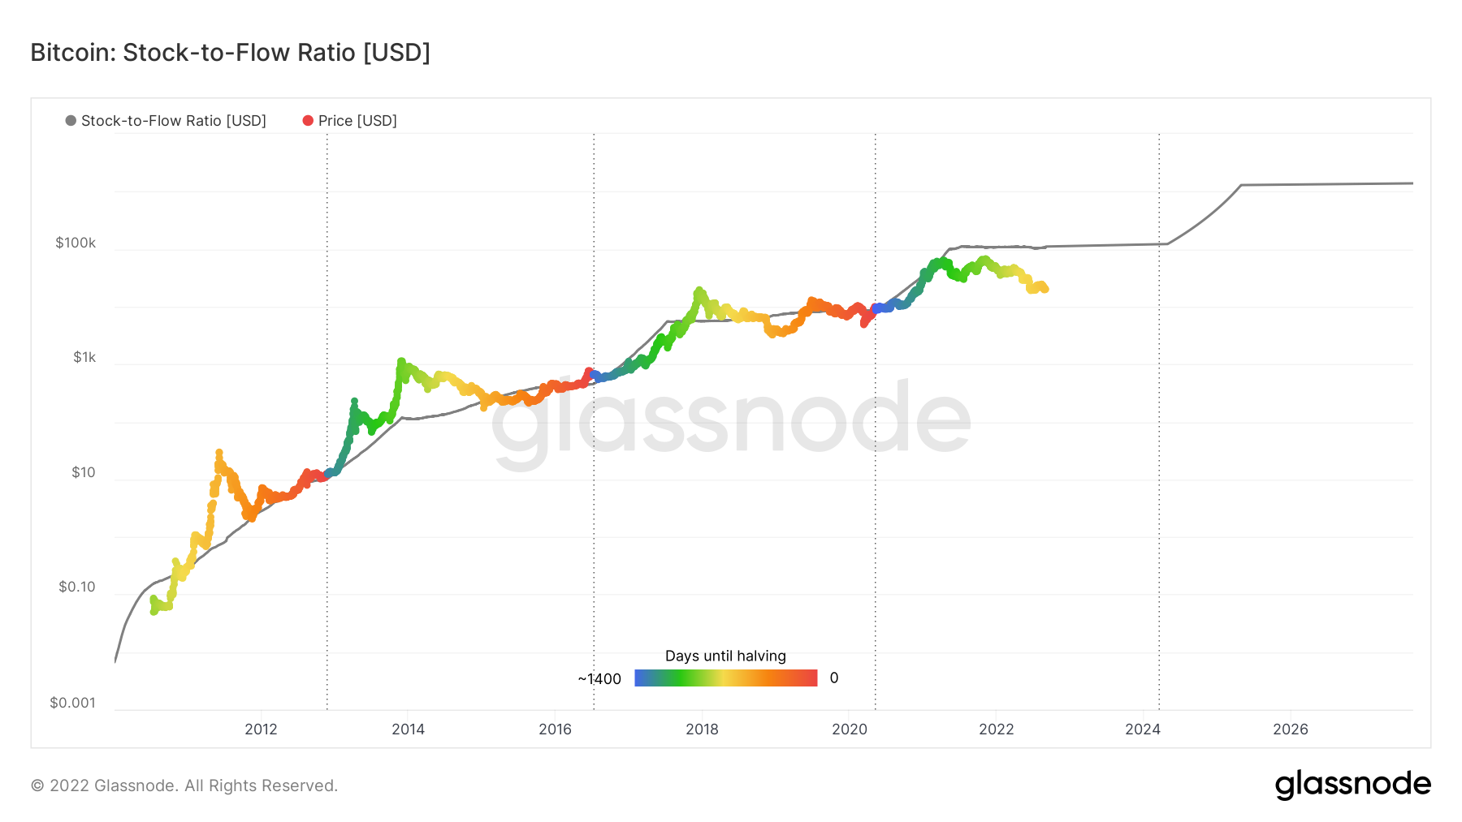Toggle the Stock-to-Flow Ratio [USD] legend label
Image resolution: width=1462 pixels, height=822 pixels.
(x=173, y=121)
